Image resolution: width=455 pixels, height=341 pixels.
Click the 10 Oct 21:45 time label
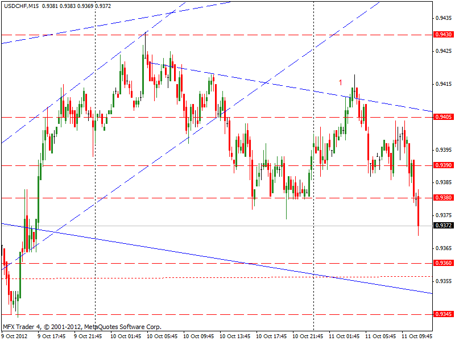(x=308, y=336)
